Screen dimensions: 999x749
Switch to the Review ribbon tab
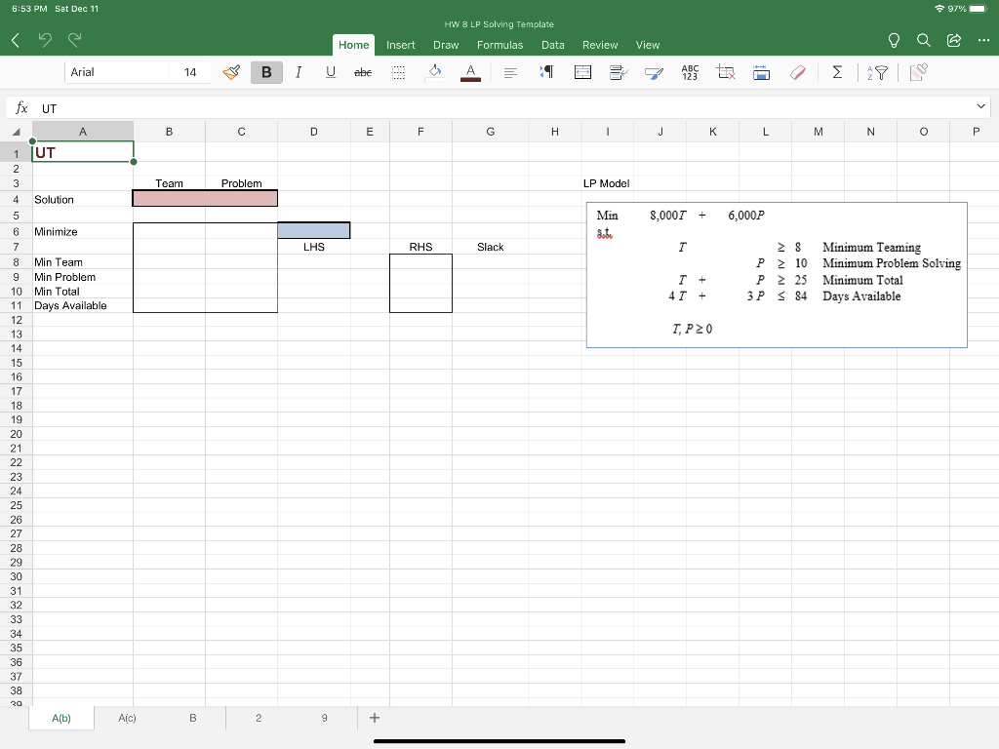coord(600,45)
